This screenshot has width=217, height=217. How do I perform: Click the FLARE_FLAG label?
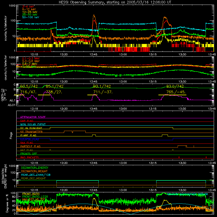point(28,135)
